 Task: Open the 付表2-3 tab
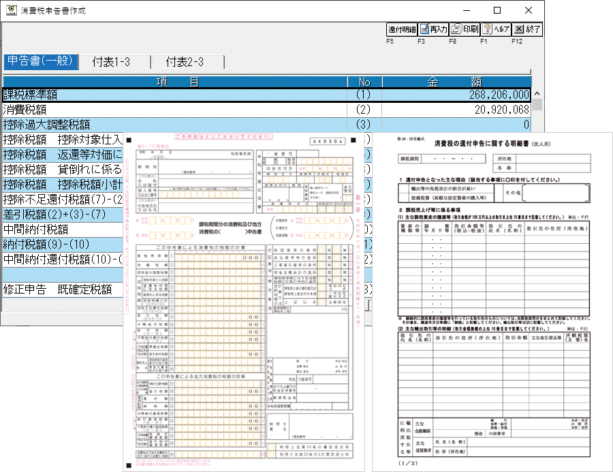pos(188,62)
